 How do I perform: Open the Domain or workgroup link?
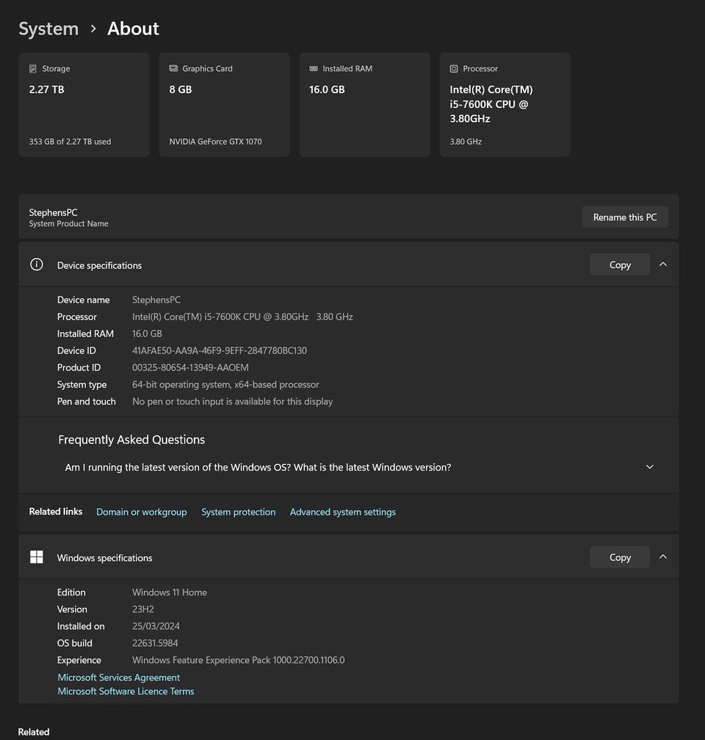(x=142, y=512)
